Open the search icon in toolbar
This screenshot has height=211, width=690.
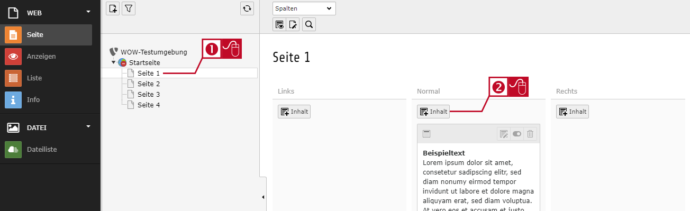coord(310,24)
